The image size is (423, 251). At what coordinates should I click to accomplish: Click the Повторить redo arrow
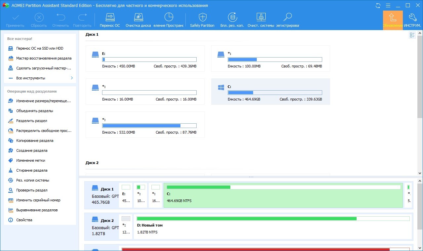tap(82, 17)
